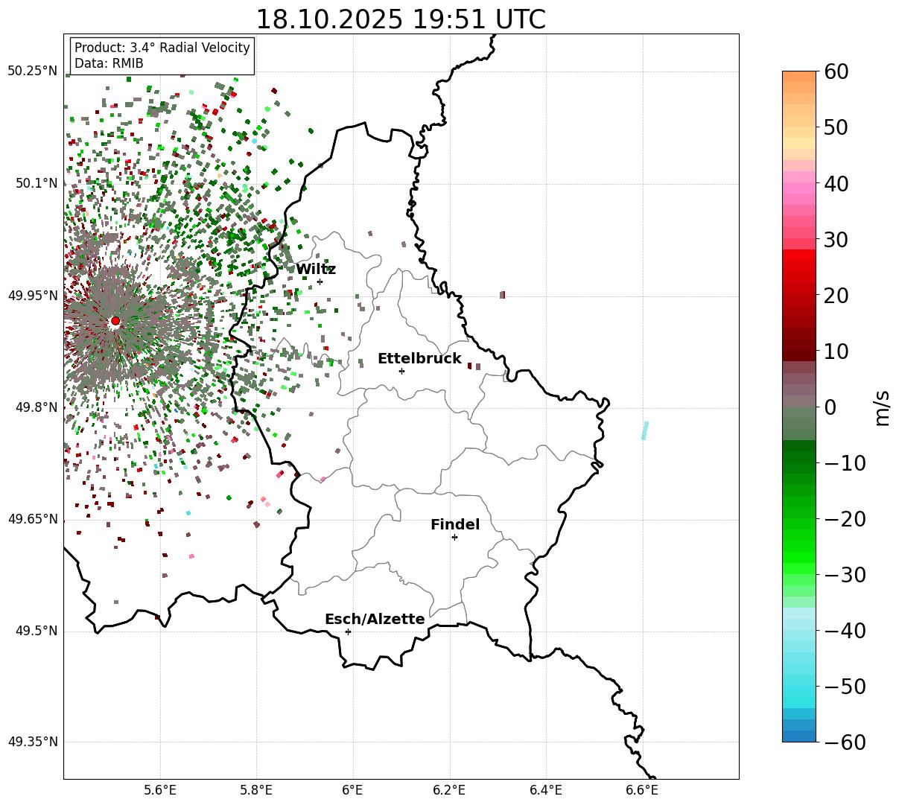Click the orange top of the colorbar

799,82
